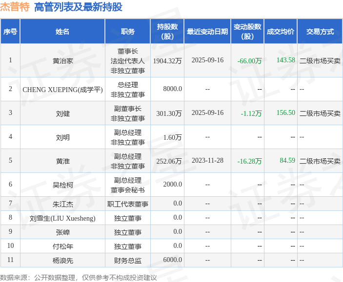Click the 高管列表及最新持股 heading
This screenshot has width=343, height=282.
(79, 7)
